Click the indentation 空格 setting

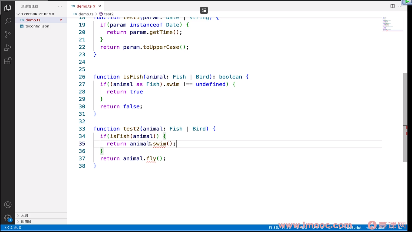pyautogui.click(x=301, y=228)
